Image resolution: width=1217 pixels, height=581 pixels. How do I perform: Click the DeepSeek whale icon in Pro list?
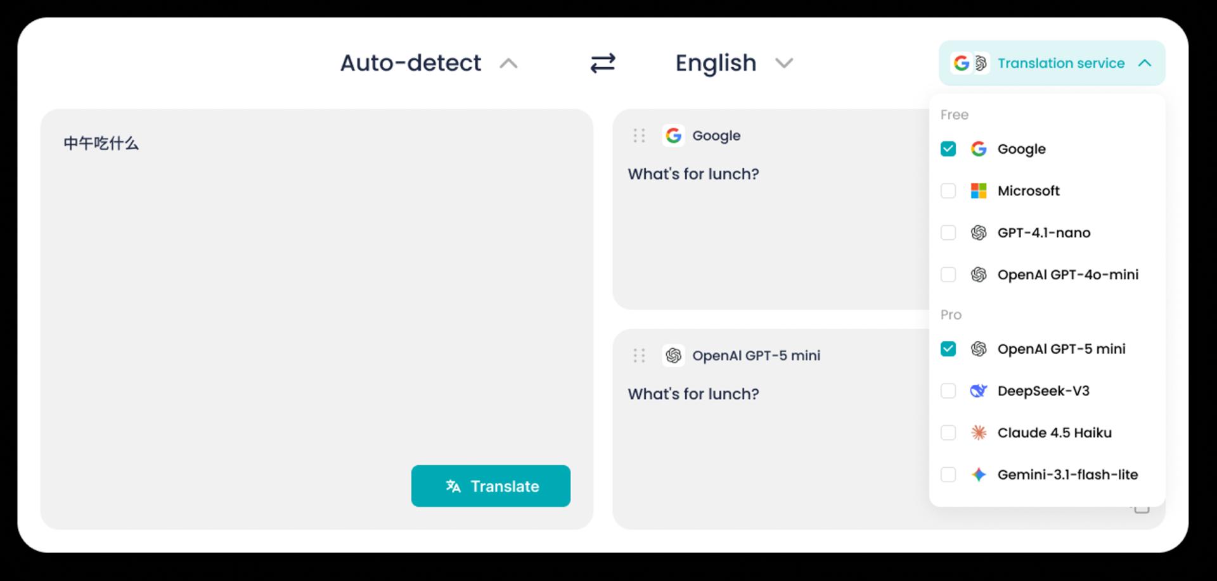click(979, 391)
